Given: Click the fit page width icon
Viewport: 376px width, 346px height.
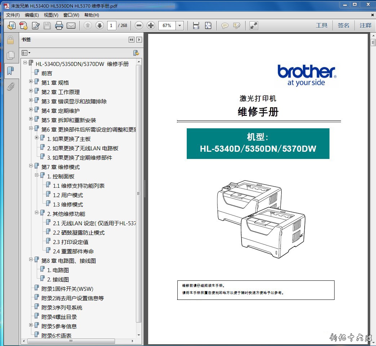Looking at the screenshot, I should pos(196,26).
